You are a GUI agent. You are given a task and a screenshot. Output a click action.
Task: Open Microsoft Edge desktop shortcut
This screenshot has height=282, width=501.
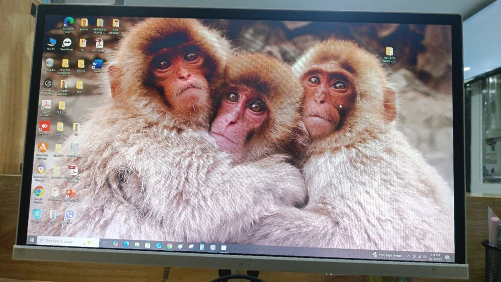click(69, 23)
